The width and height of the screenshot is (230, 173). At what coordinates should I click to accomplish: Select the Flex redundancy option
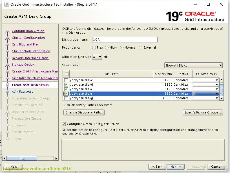point(94,48)
